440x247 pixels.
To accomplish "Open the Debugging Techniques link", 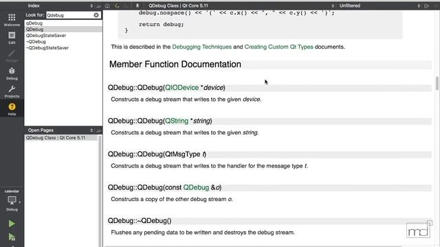I will [201, 47].
